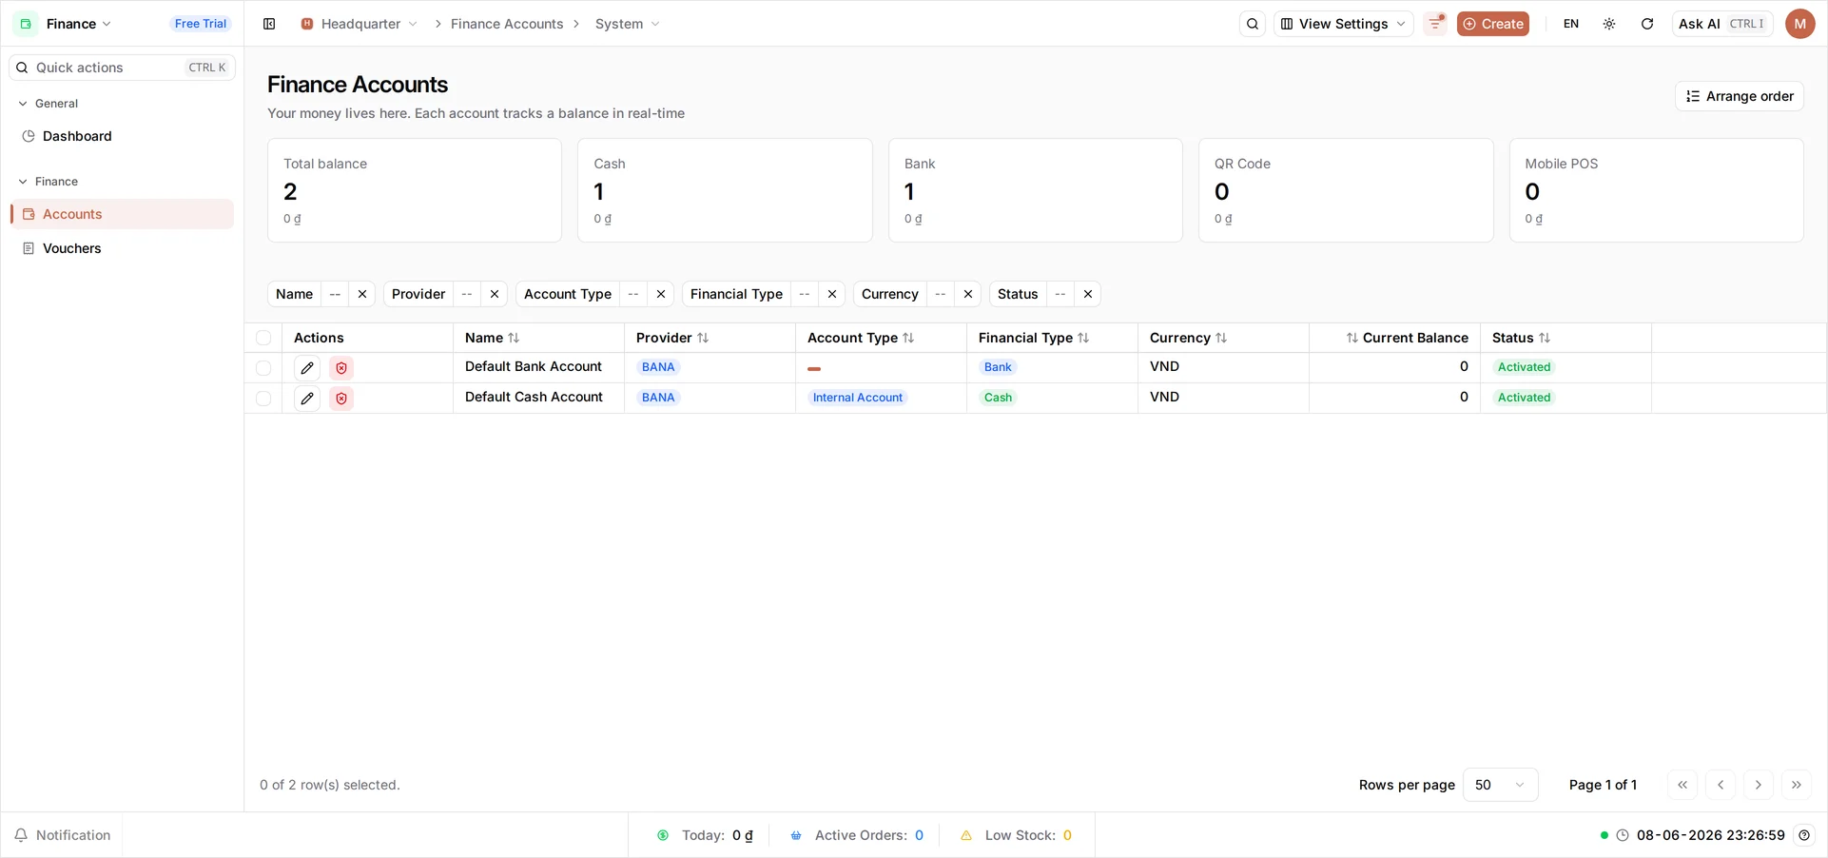Sort by the Name column
Image resolution: width=1828 pixels, height=858 pixels.
click(x=492, y=338)
